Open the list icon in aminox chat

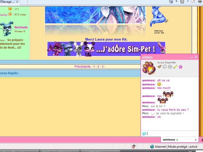pos(164,67)
